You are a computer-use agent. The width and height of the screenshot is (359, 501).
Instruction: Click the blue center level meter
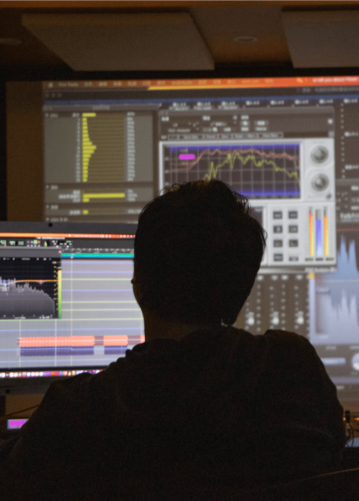point(318,232)
